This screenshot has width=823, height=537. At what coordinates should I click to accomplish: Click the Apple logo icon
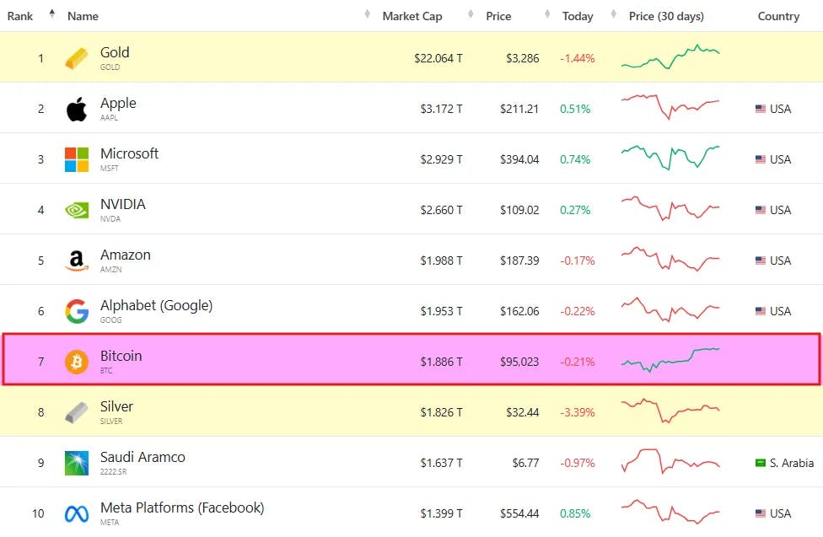pos(77,110)
